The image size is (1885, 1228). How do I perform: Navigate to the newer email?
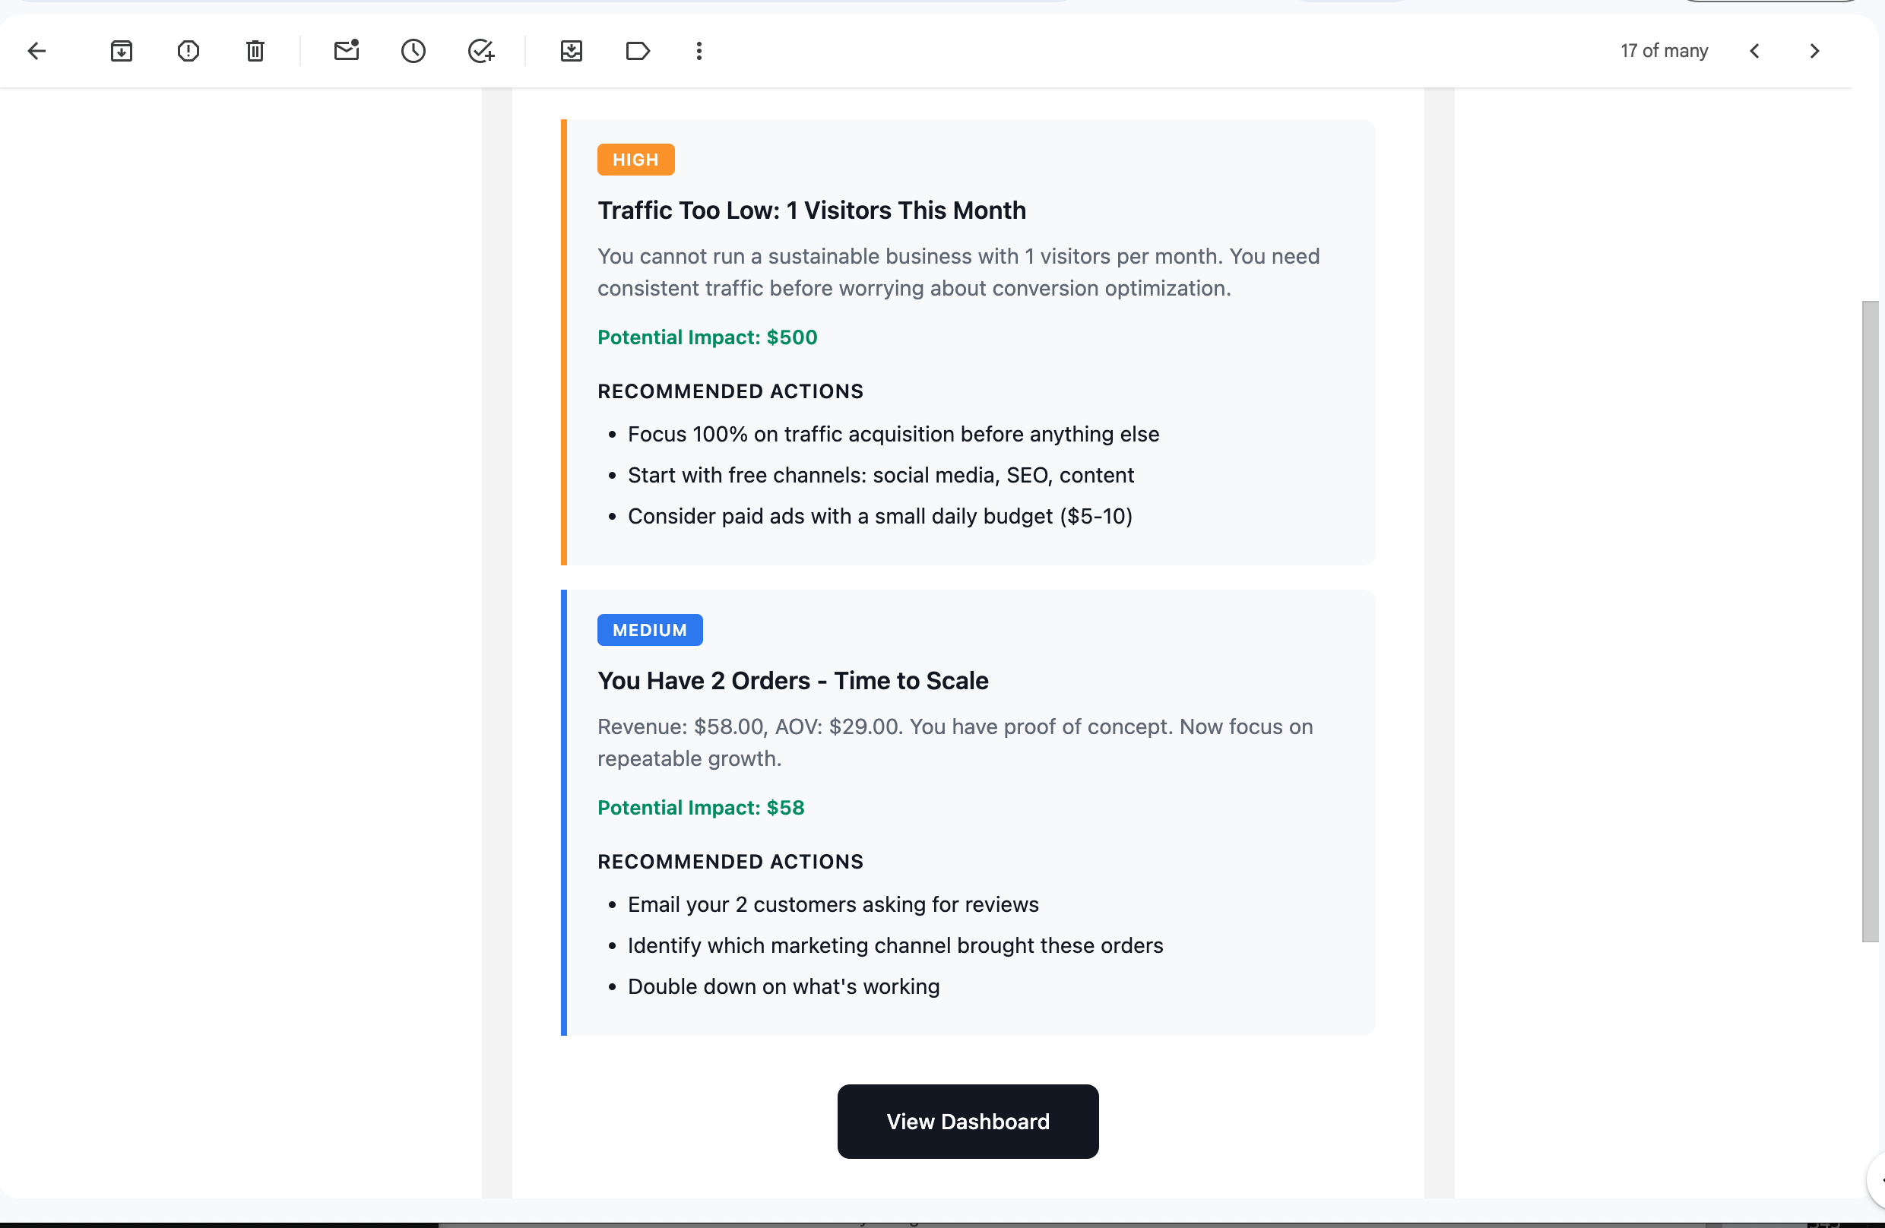(1755, 51)
